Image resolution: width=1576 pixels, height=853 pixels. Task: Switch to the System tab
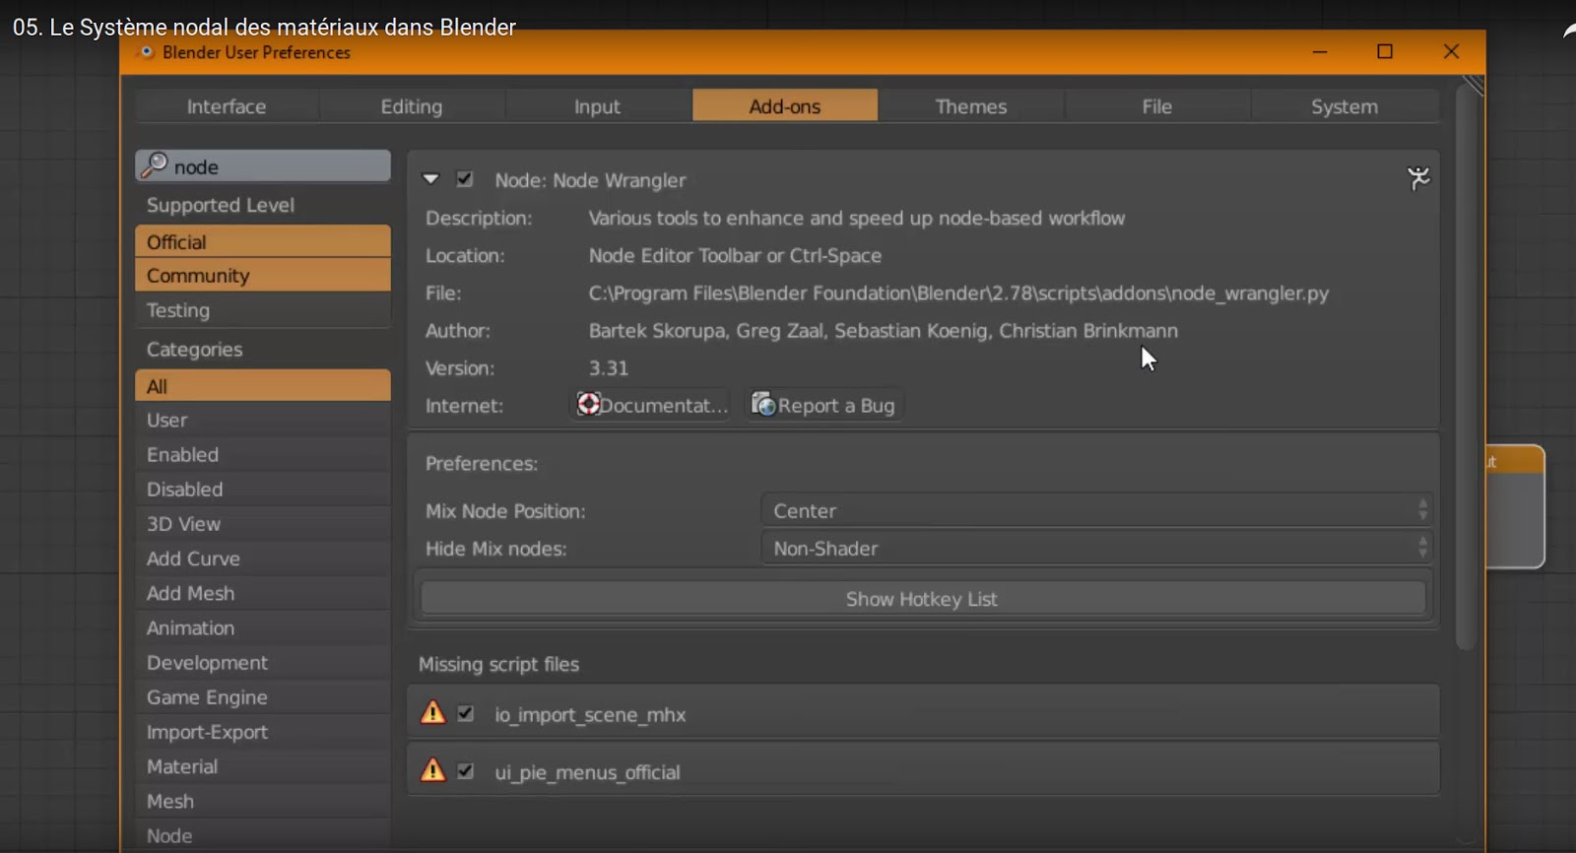[x=1345, y=106]
